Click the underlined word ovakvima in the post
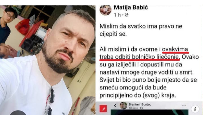 175,49
